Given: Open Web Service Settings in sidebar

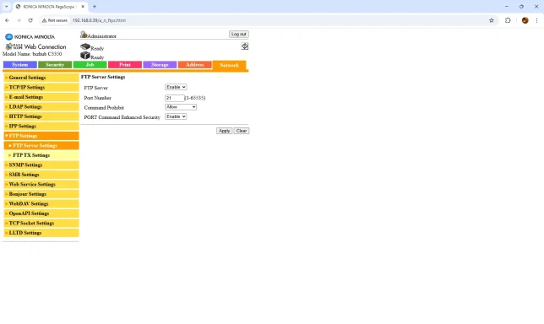Looking at the screenshot, I should coord(41,184).
